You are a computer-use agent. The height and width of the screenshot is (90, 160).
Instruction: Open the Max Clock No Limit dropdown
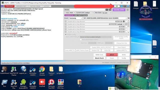(107, 13)
